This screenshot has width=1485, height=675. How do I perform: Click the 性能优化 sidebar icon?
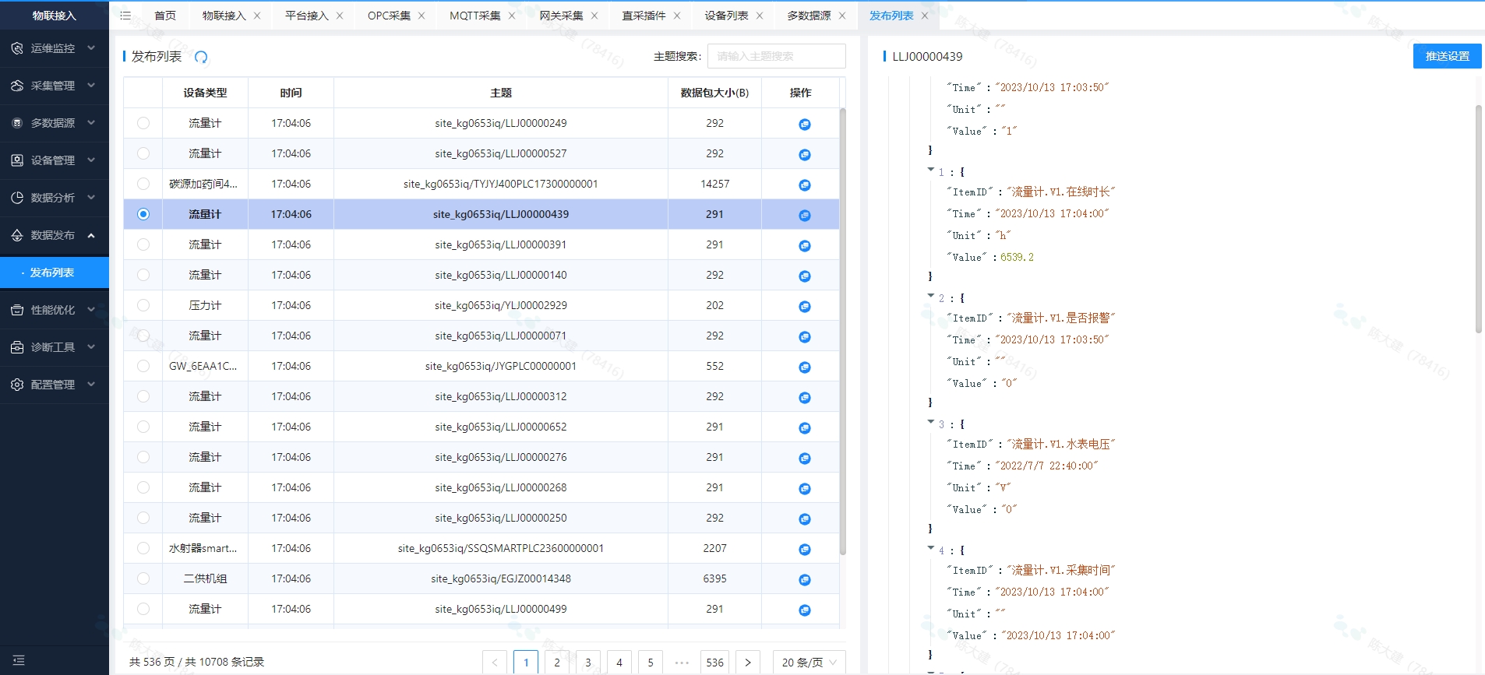coord(17,310)
